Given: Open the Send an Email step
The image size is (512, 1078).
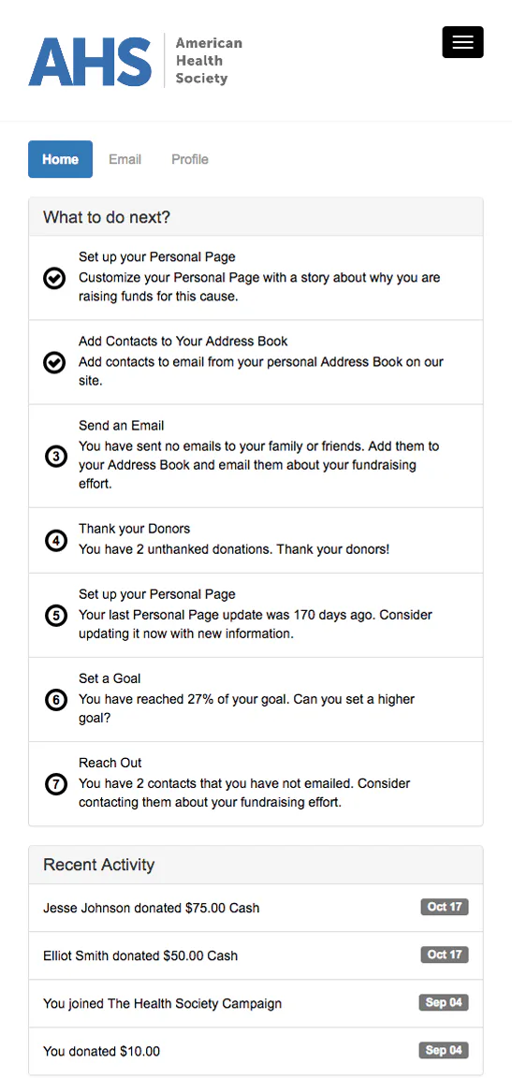Looking at the screenshot, I should click(256, 456).
